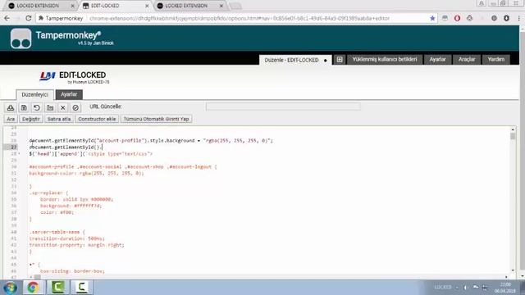Image resolution: width=525 pixels, height=295 pixels.
Task: Open the Yardım tab
Action: (x=495, y=59)
